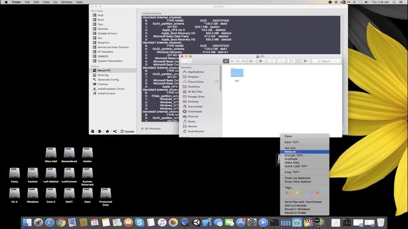
Task: Open Rt Variables section in sidebar
Action: pyautogui.click(x=105, y=52)
